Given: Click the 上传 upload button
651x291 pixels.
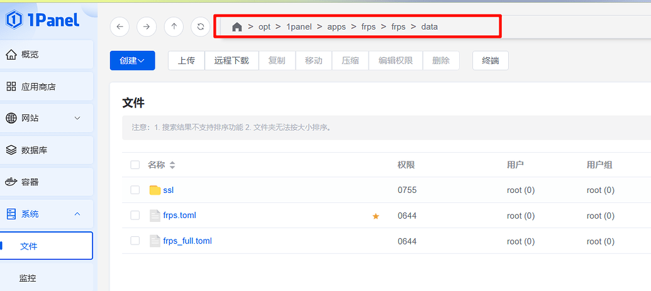Looking at the screenshot, I should click(186, 60).
